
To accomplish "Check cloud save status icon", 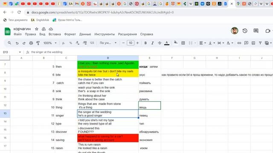I will 51,29.
